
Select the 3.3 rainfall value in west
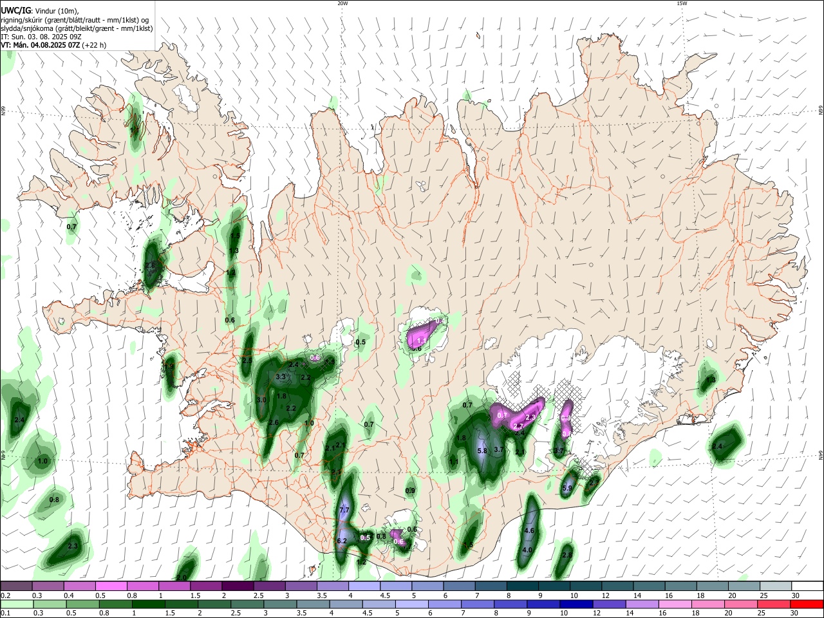click(281, 377)
